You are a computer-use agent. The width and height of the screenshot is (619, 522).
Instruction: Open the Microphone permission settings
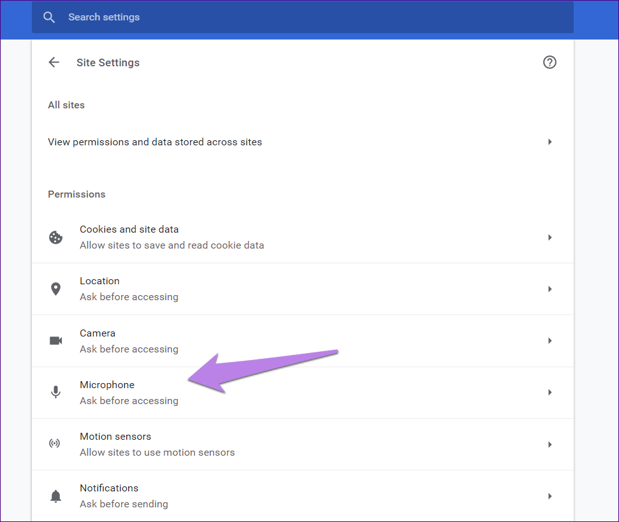click(107, 385)
